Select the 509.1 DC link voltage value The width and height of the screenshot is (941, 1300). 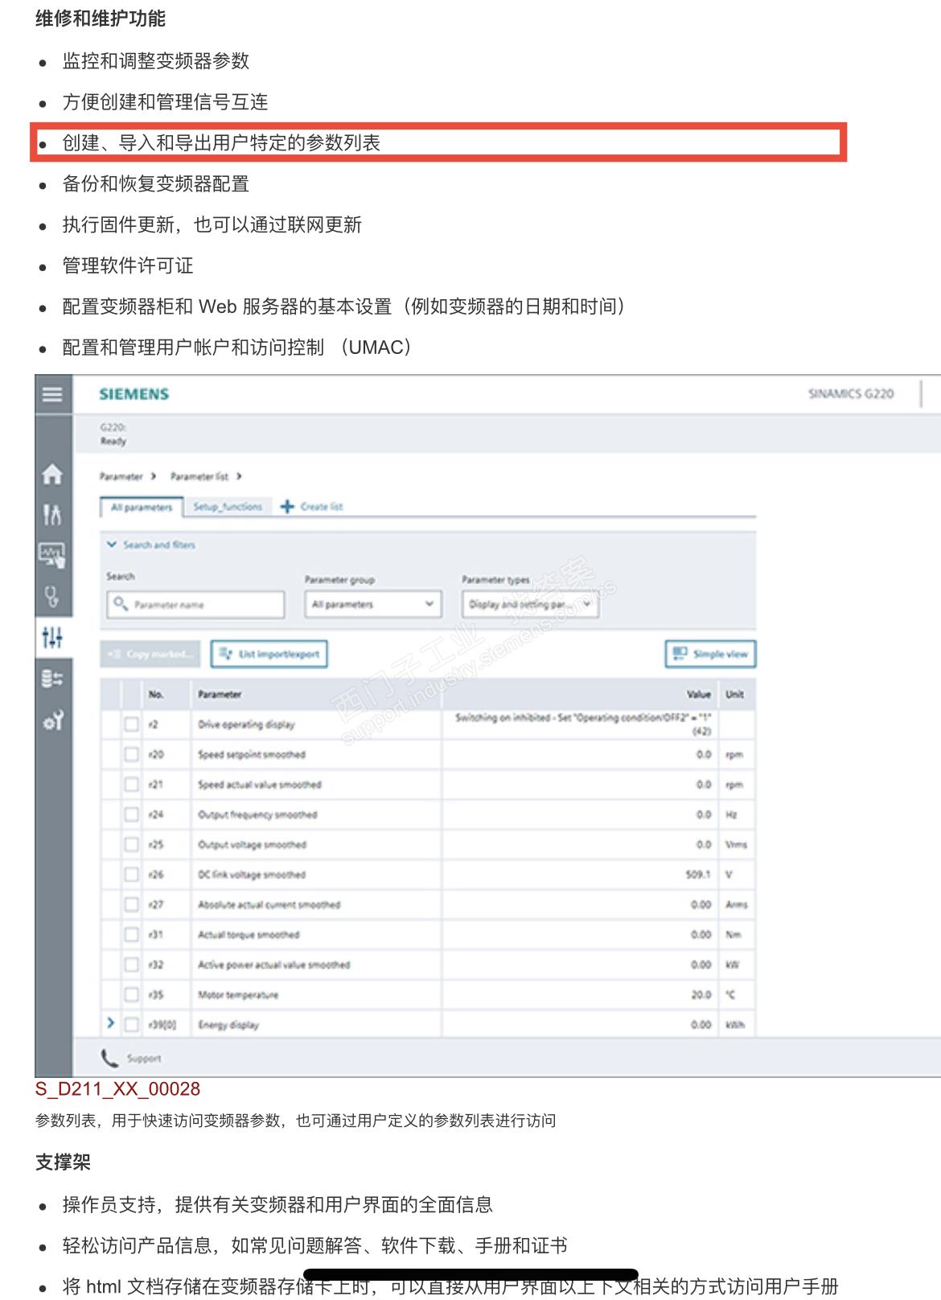point(698,874)
